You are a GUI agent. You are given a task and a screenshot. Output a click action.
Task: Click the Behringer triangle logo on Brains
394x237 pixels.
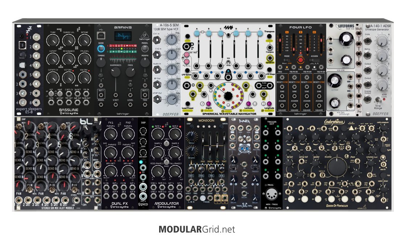145,35
